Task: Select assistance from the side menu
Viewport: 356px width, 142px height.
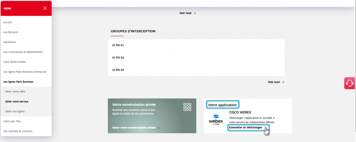Action: pyautogui.click(x=10, y=42)
